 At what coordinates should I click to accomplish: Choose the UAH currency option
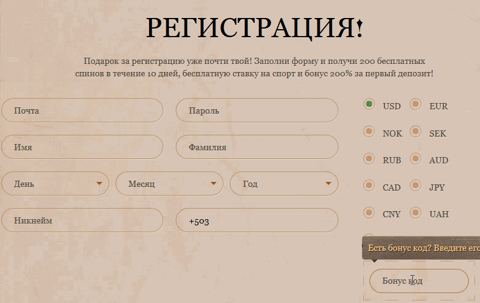[x=415, y=212]
